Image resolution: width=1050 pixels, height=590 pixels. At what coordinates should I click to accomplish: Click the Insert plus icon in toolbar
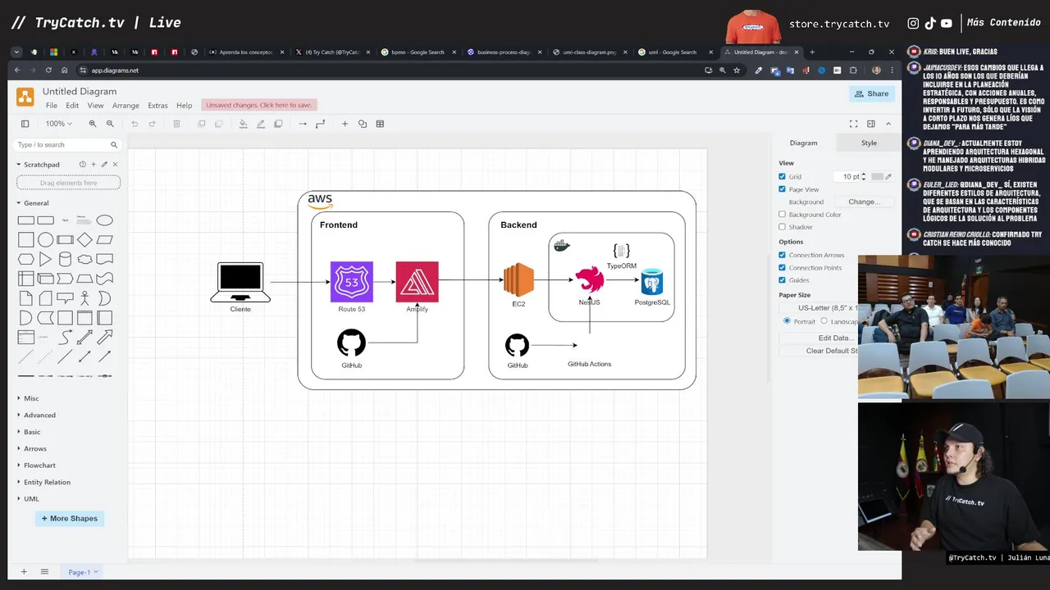click(x=345, y=124)
